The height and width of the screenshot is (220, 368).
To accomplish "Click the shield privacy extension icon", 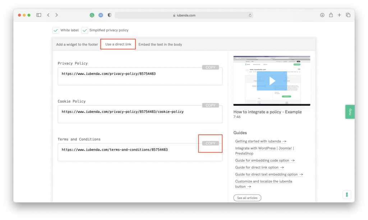I will coord(109,15).
